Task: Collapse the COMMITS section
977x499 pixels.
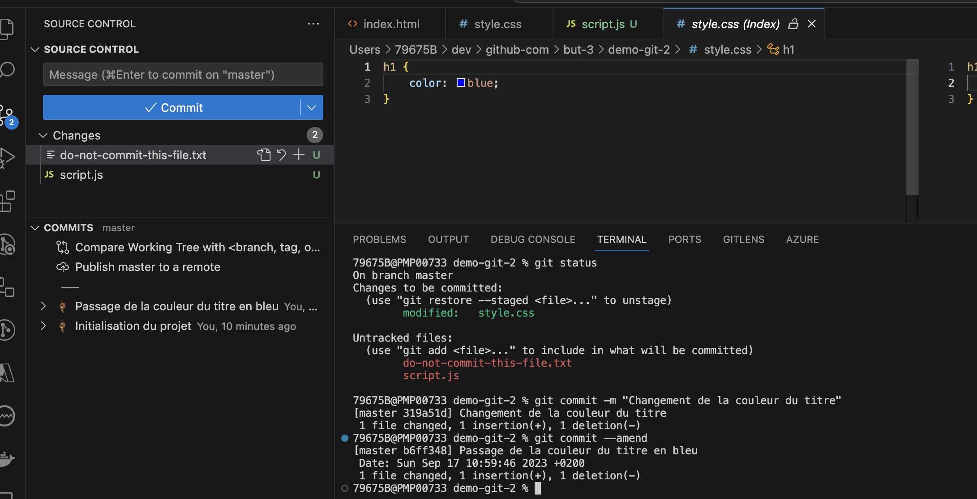Action: tap(35, 228)
